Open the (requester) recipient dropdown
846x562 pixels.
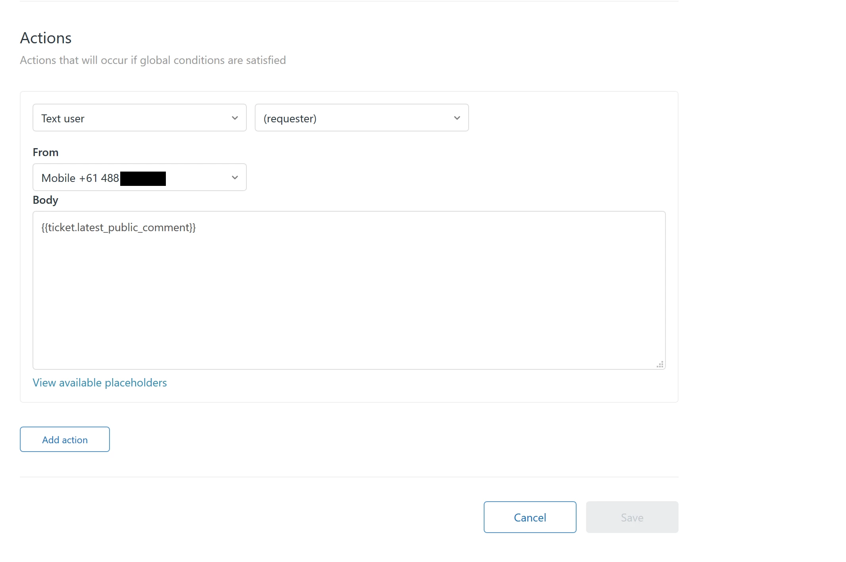[x=361, y=118]
